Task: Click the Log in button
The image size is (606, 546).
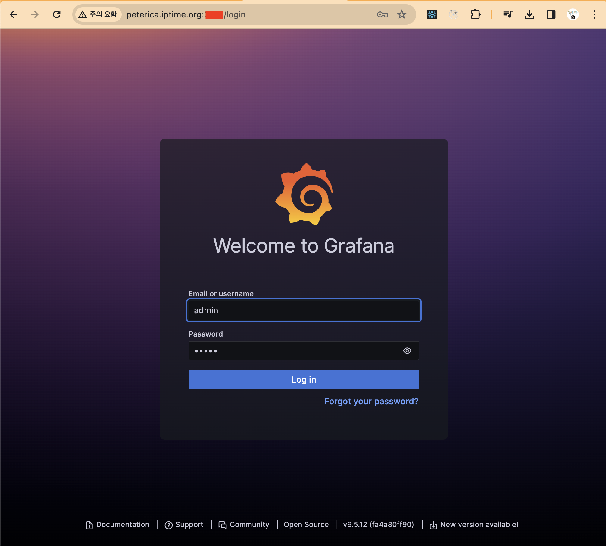Action: 304,380
